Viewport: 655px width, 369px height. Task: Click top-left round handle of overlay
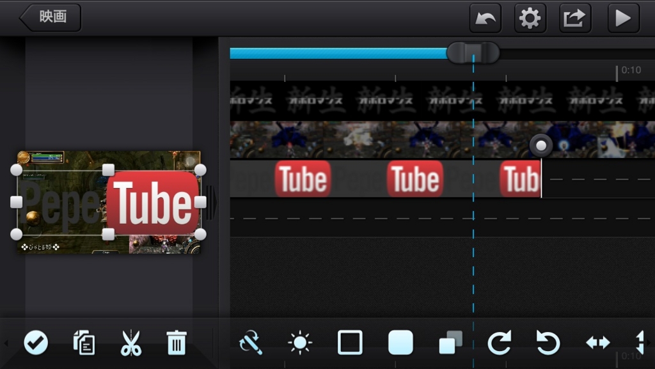tap(16, 170)
